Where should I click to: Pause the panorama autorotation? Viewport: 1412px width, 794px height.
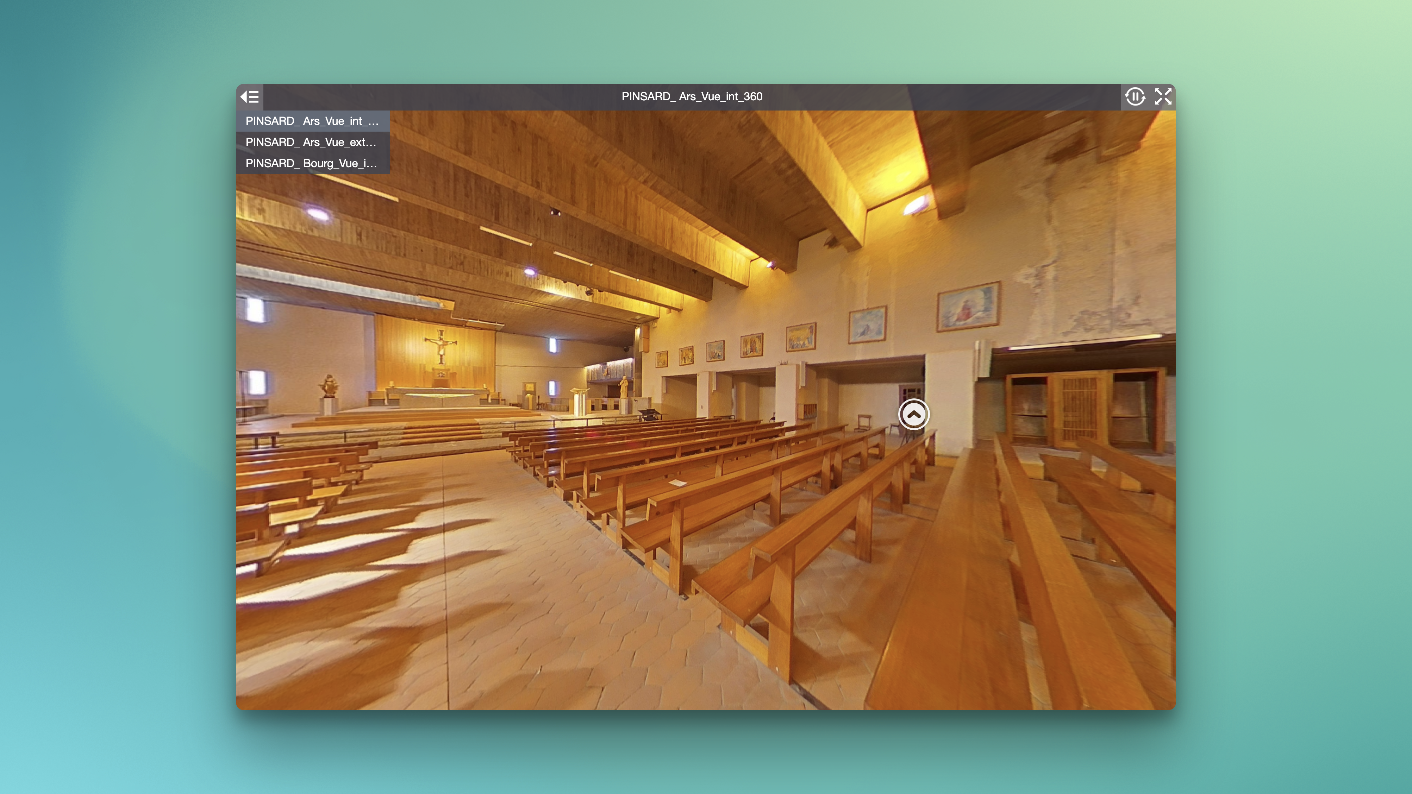pyautogui.click(x=1135, y=97)
